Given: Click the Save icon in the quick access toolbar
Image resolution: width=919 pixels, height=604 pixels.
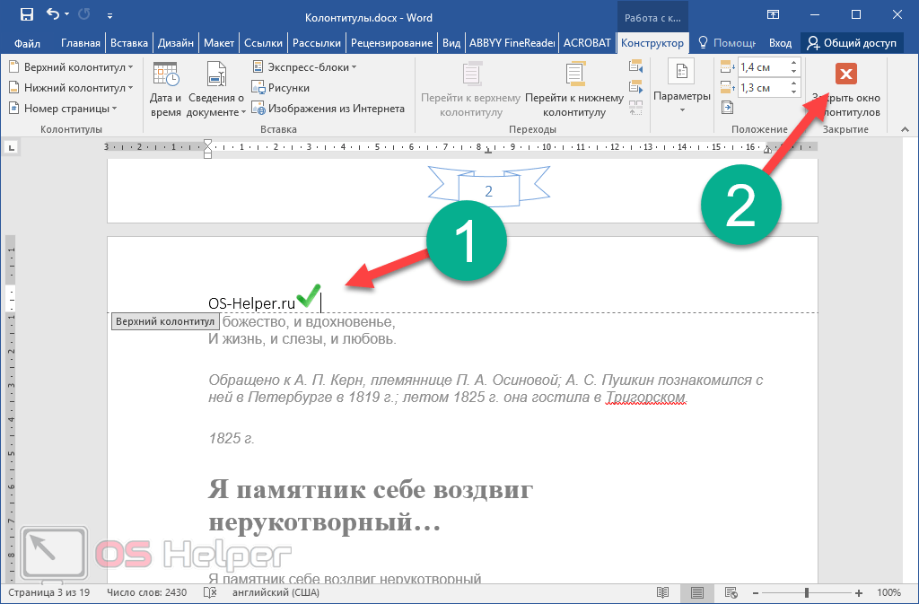Looking at the screenshot, I should (x=26, y=14).
